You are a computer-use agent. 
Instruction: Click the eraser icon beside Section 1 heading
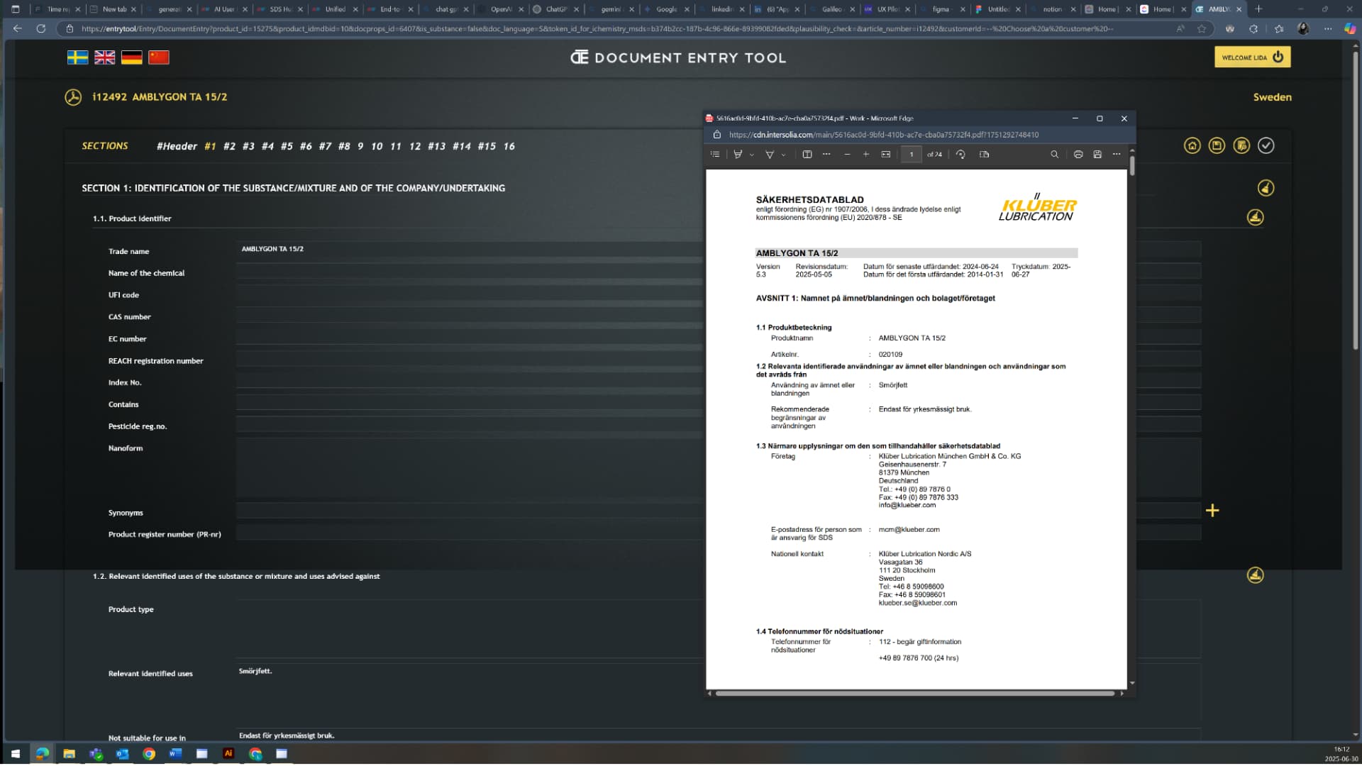(1266, 188)
